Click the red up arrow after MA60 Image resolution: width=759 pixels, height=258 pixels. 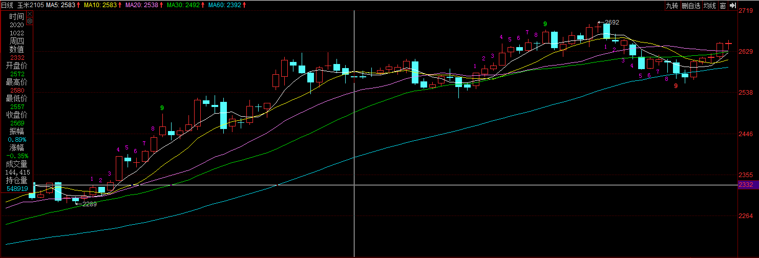(x=244, y=5)
